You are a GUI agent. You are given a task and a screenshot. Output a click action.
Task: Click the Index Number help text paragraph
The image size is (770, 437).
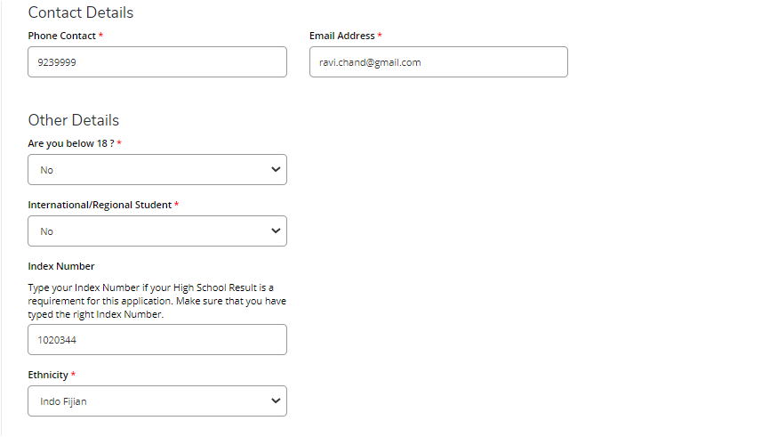[x=157, y=301]
